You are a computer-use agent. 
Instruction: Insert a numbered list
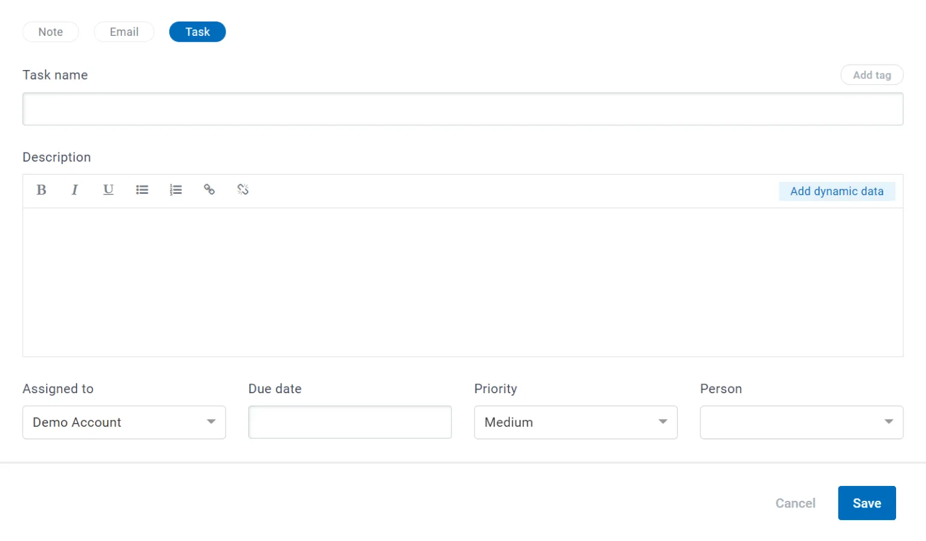175,190
